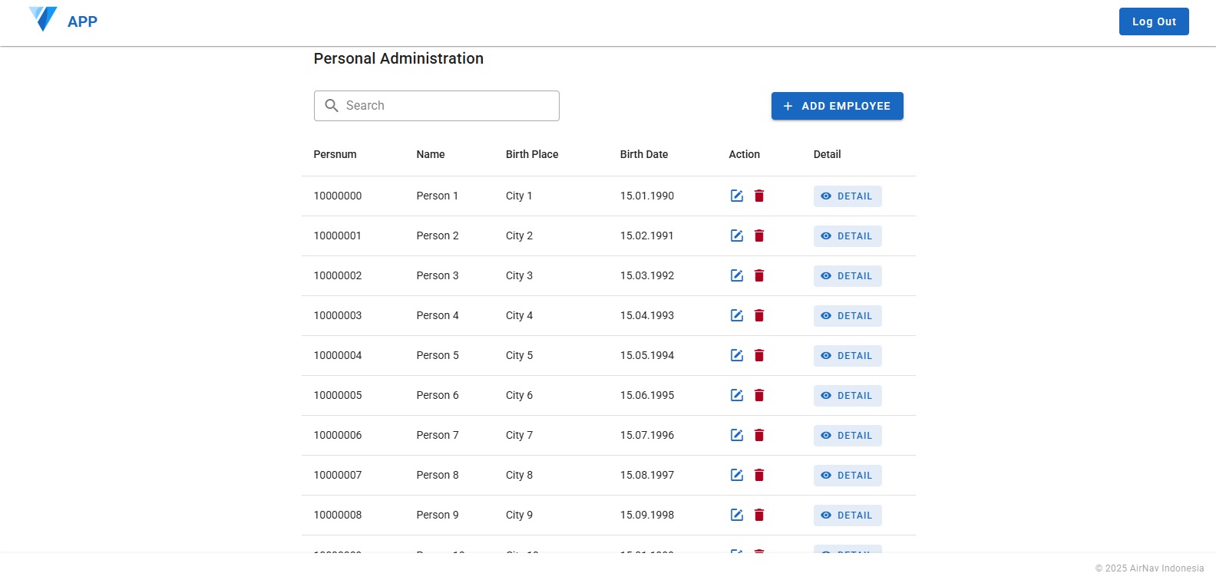
Task: Click the magnifier icon in search box
Action: point(332,106)
